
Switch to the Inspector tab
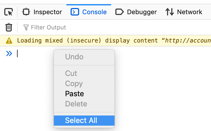click(x=47, y=12)
